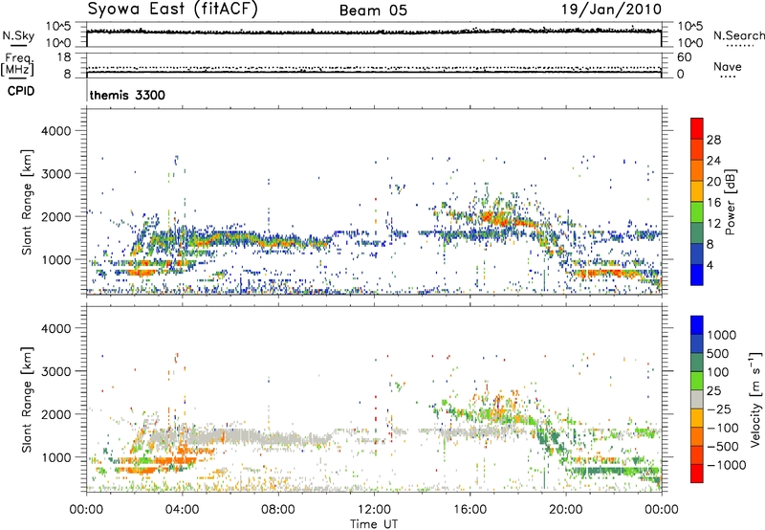Click the 'Slant Range [km]' label of velocity panel
Image resolution: width=765 pixels, height=530 pixels.
pos(27,399)
